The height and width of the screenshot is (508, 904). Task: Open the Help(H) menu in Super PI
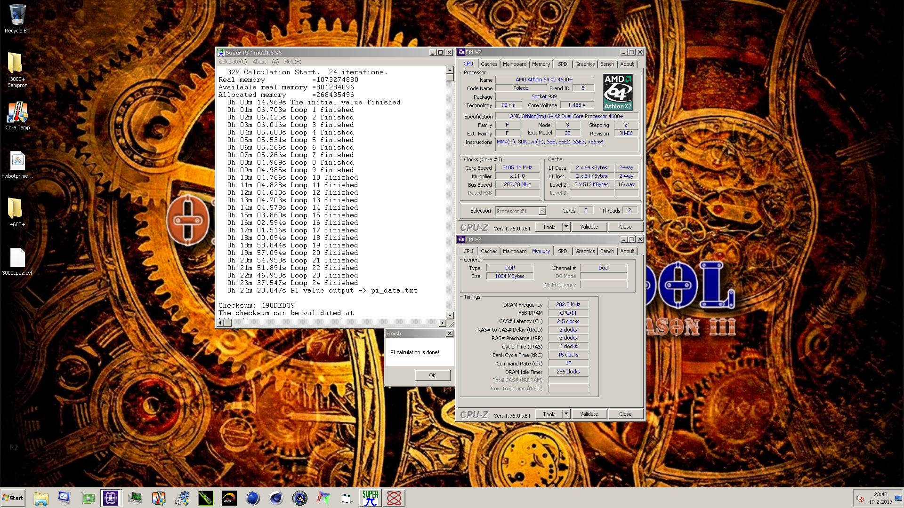293,62
